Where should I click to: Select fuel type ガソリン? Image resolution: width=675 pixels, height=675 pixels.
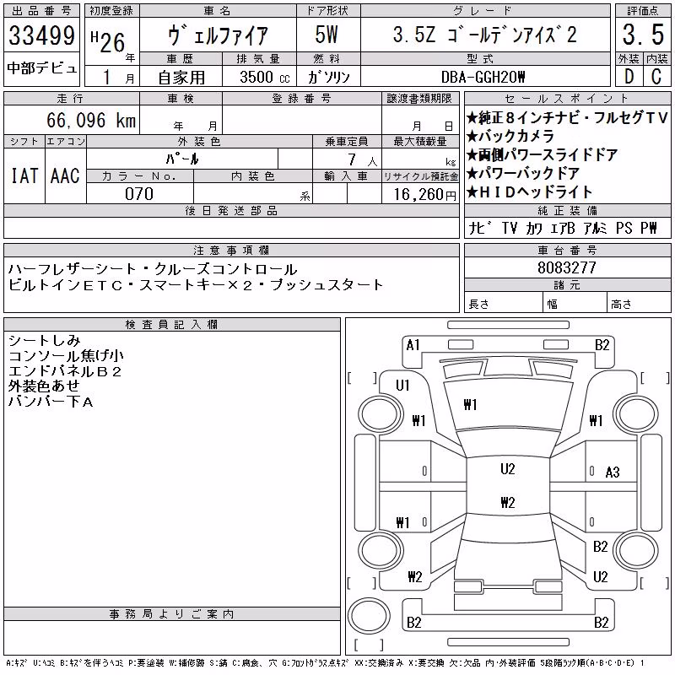pos(329,77)
